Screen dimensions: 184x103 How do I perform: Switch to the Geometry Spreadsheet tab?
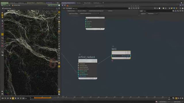pyautogui.click(x=49, y=3)
